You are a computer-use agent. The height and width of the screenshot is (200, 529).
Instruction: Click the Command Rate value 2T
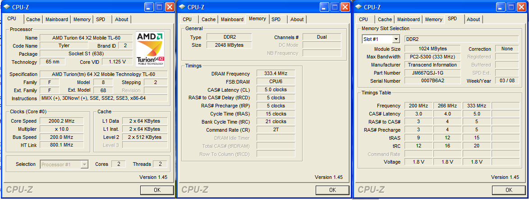tap(276, 130)
